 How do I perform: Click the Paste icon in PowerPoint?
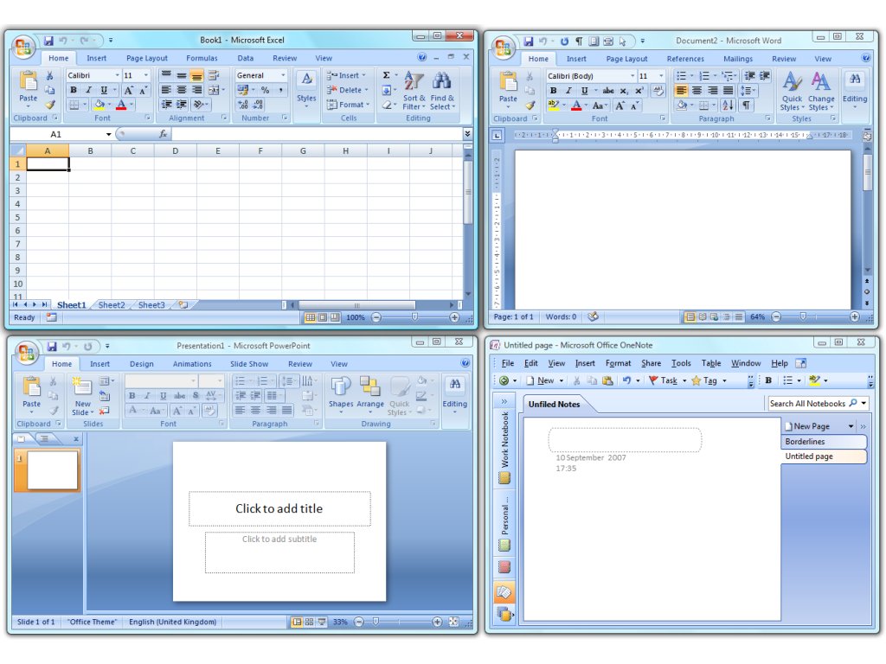pyautogui.click(x=32, y=386)
